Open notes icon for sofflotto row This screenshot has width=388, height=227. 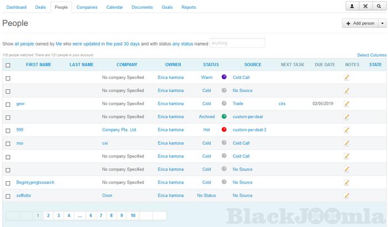coord(346,196)
